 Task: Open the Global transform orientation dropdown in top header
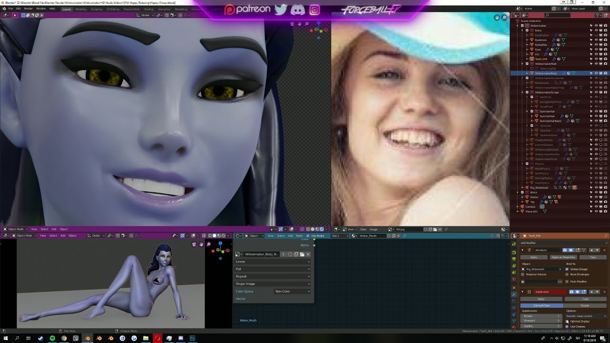pos(145,15)
